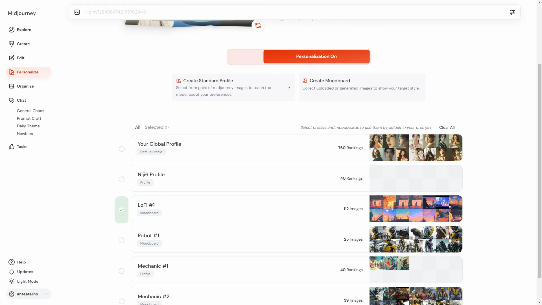
Task: Click the Explore compass icon
Action: point(12,30)
